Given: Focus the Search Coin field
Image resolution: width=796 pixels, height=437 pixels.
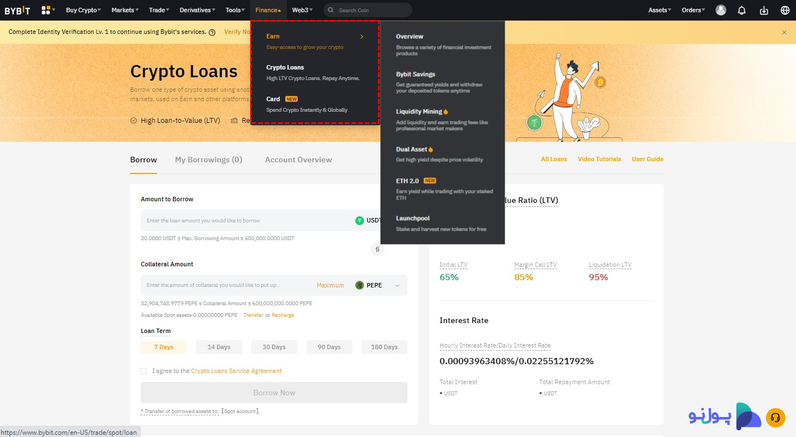Looking at the screenshot, I should 368,10.
